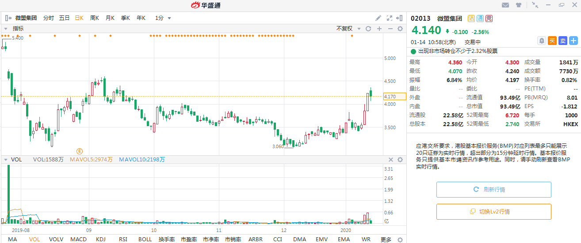Click the 52周最高 value 6.720
This screenshot has height=243, width=581.
[512, 115]
